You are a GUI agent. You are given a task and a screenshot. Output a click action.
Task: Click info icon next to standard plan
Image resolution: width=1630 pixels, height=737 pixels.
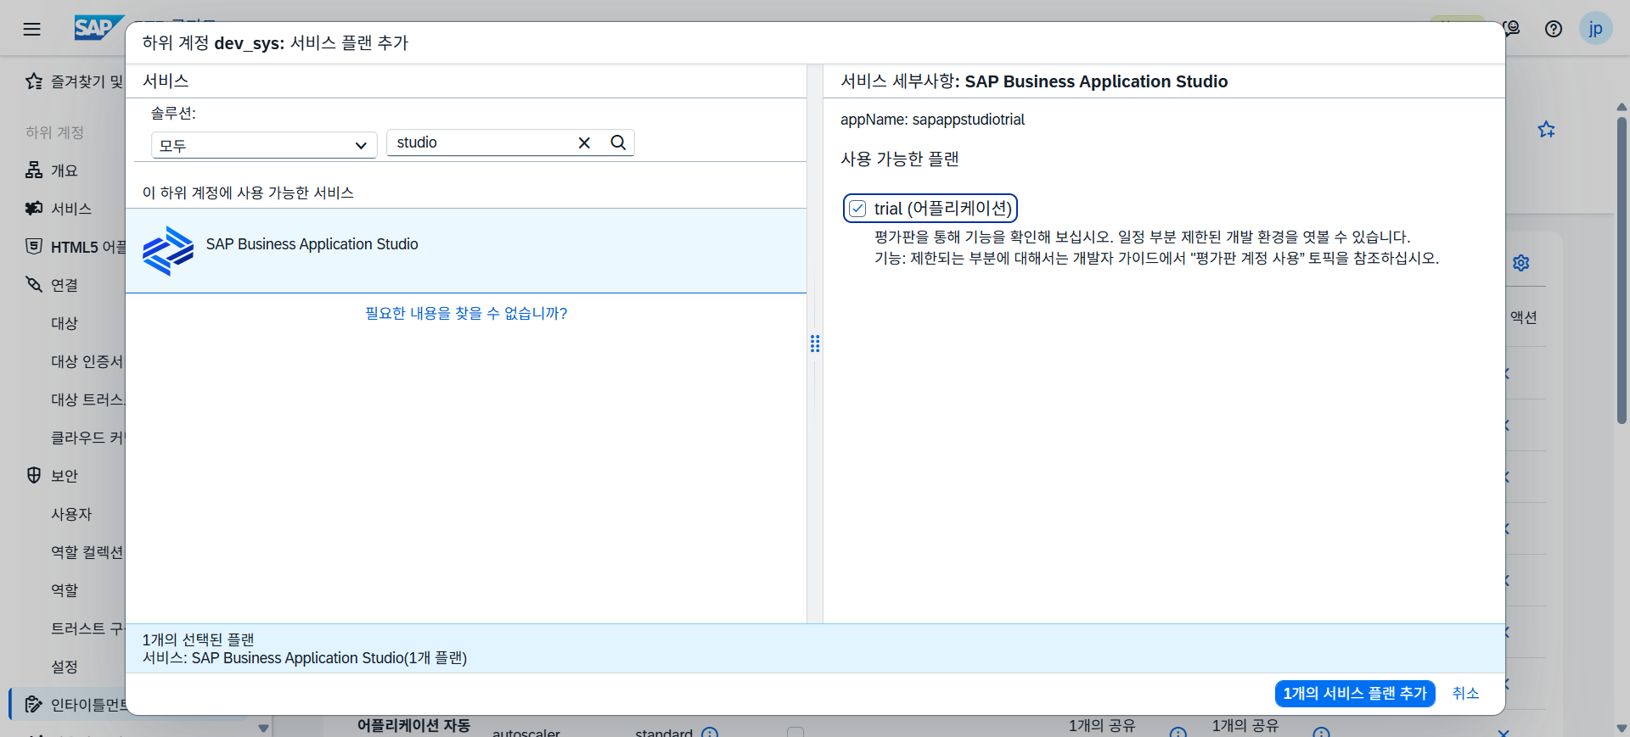[710, 733]
